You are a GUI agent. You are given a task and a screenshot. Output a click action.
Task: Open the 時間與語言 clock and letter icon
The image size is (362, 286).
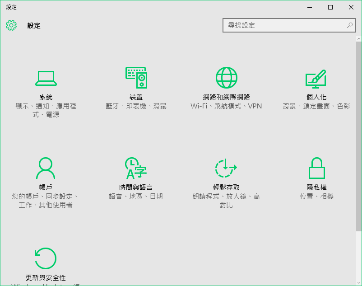(136, 168)
